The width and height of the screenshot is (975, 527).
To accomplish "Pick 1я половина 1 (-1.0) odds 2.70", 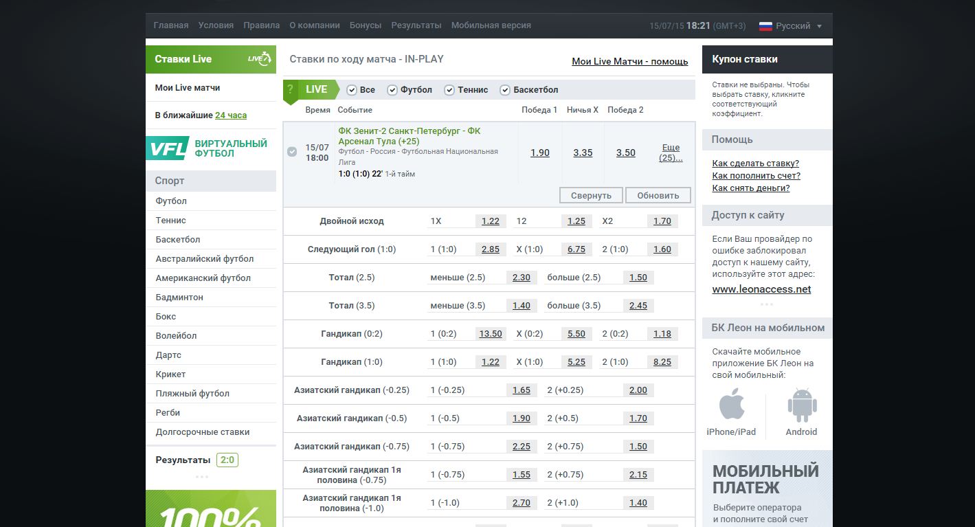I will click(x=522, y=503).
